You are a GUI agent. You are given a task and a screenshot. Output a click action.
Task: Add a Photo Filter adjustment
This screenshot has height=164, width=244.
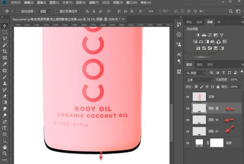click(213, 42)
